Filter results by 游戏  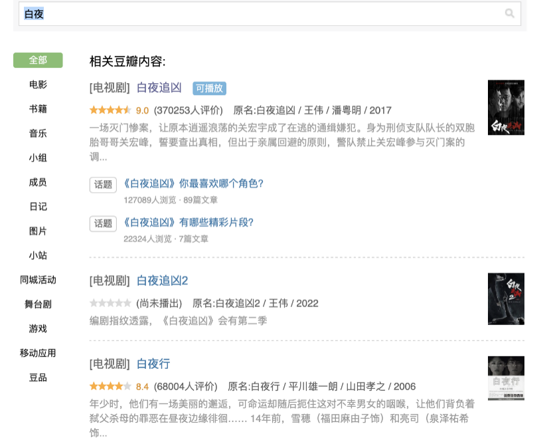click(38, 328)
